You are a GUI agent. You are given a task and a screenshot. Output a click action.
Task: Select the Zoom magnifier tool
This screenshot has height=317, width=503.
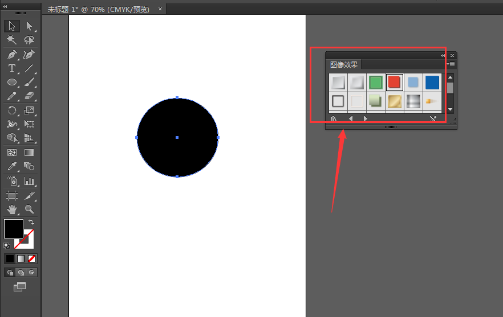[29, 209]
